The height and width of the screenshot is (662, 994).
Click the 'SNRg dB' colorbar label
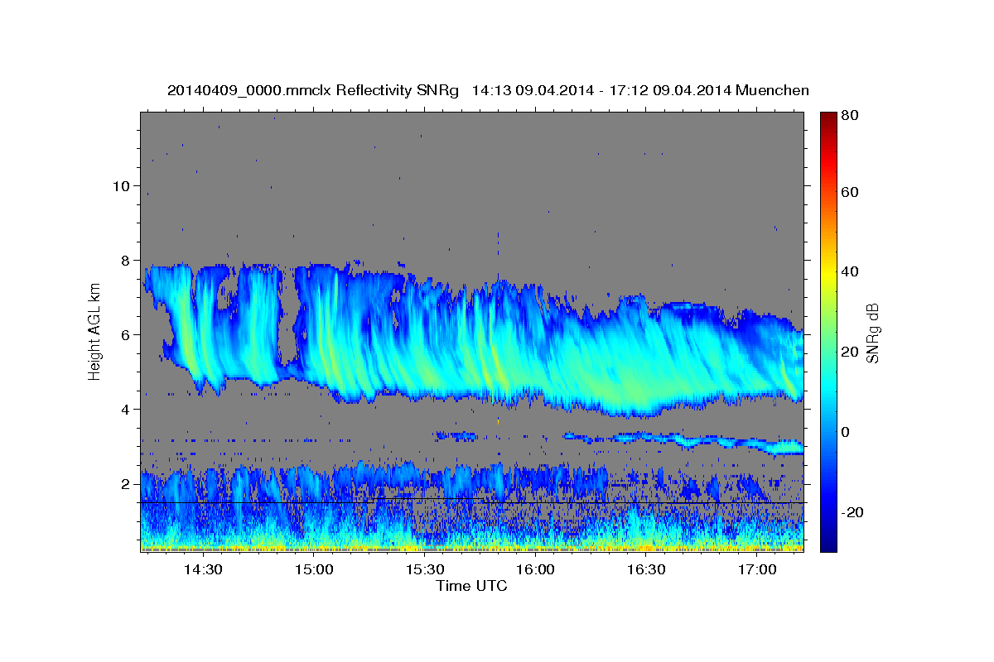point(871,332)
